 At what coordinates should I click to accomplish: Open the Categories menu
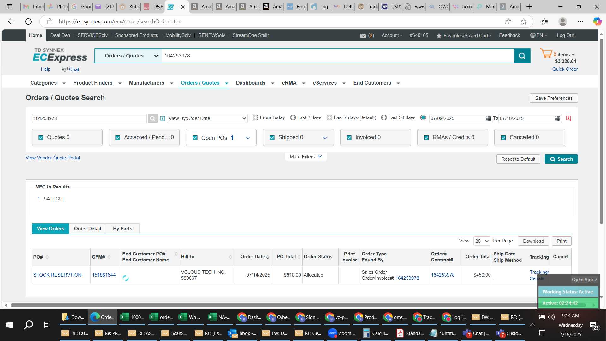click(48, 83)
